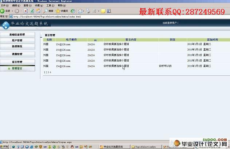The width and height of the screenshot is (230, 149).
Task: Expand the 课题管理 sidebar section
Action: click(17, 54)
